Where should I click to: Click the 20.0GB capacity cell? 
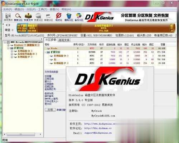tap(161, 63)
